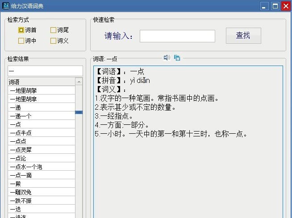This screenshot has width=292, height=218.
Task: Focus the 请输入 quick search input field
Action: click(177, 36)
